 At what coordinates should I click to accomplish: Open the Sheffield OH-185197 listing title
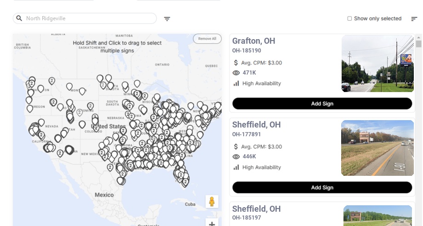point(256,209)
